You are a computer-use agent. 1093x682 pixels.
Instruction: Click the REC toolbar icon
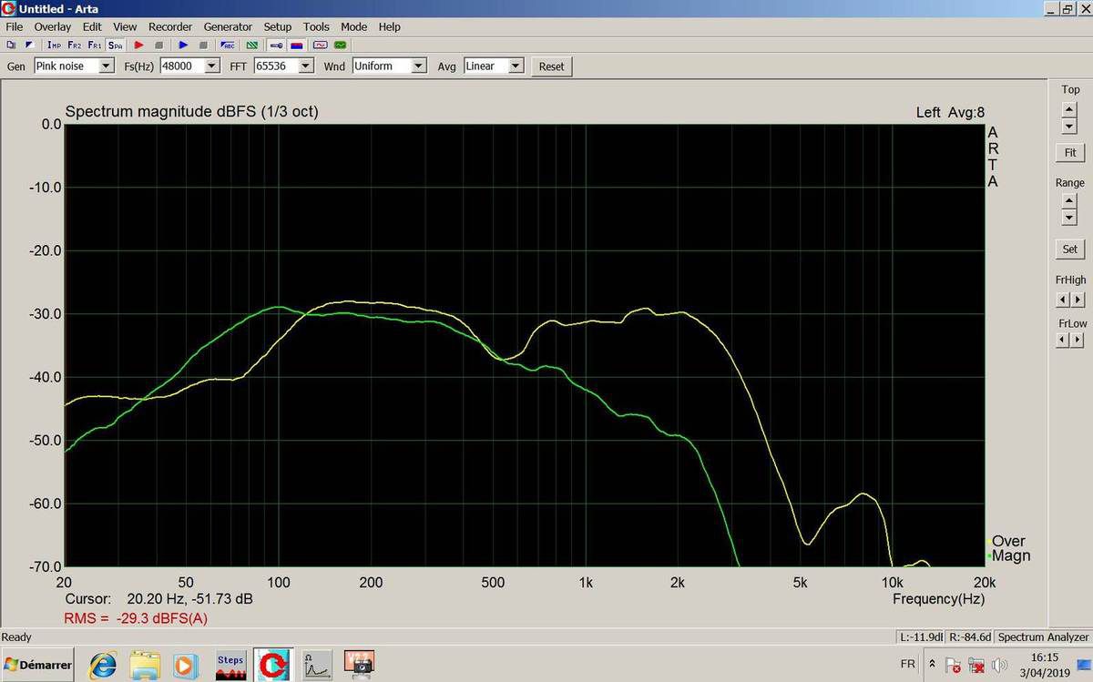(x=228, y=45)
